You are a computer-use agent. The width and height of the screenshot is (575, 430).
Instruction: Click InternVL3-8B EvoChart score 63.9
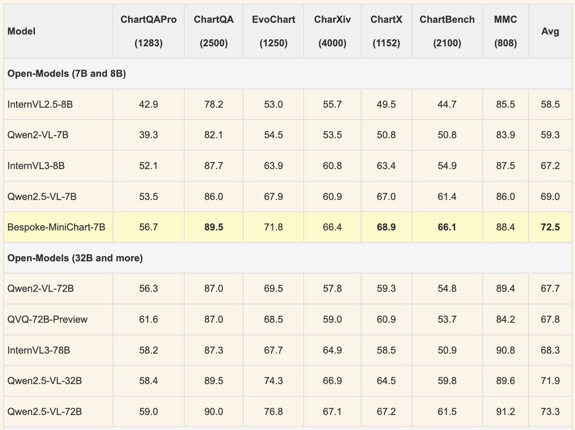[274, 166]
